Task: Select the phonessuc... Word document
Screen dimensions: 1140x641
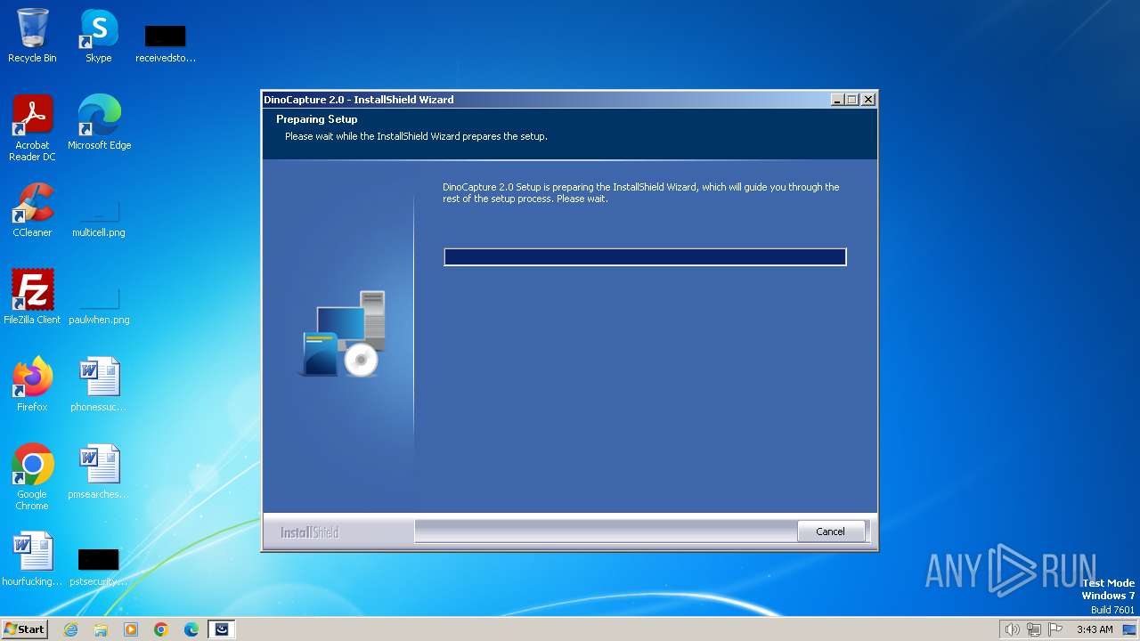Action: pos(99,385)
